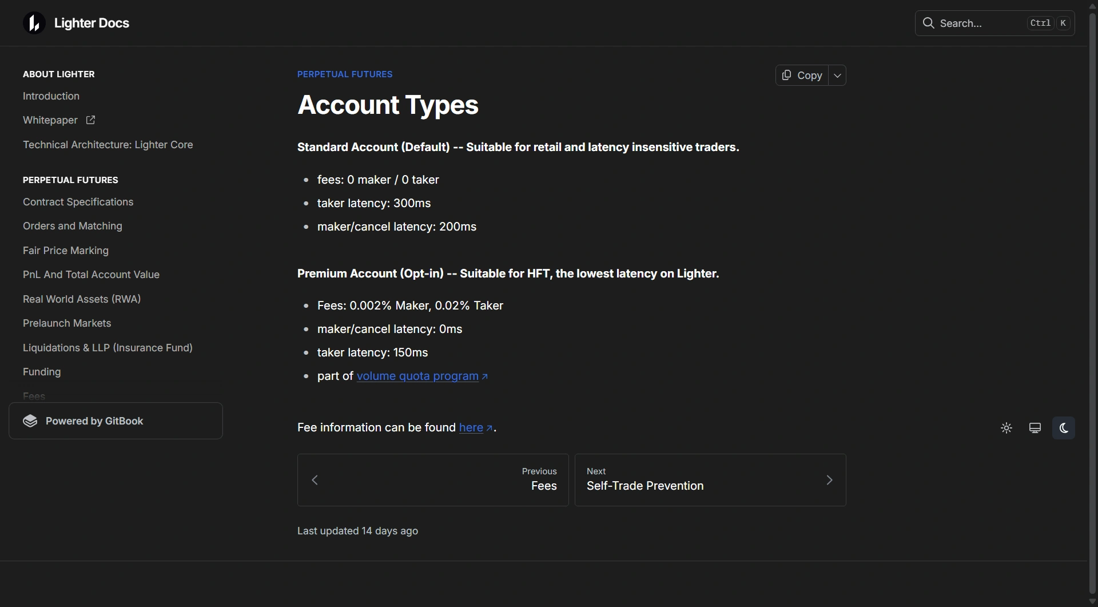The image size is (1098, 607).
Task: Click the copy page icon
Action: pyautogui.click(x=787, y=75)
